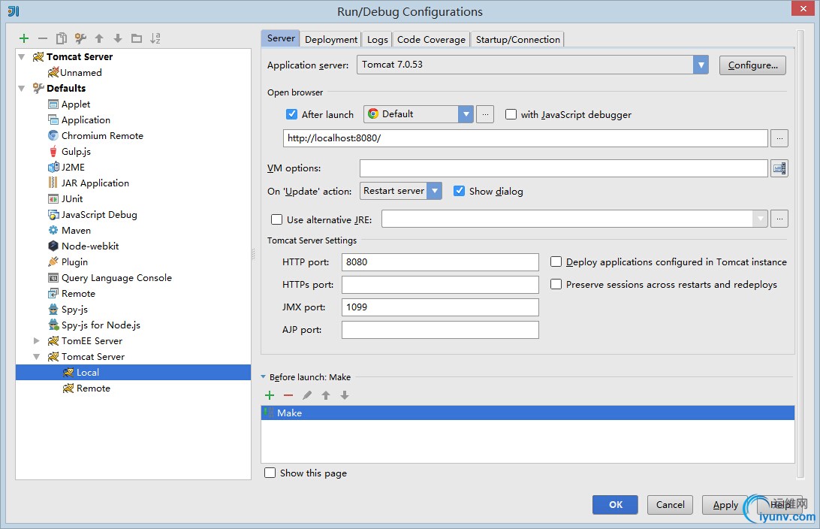Switch to the Server tab
Screen dimensions: 820x529
pyautogui.click(x=281, y=38)
